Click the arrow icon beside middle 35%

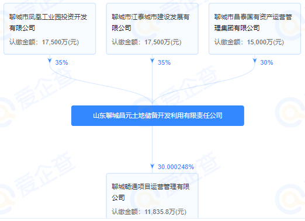152,61
